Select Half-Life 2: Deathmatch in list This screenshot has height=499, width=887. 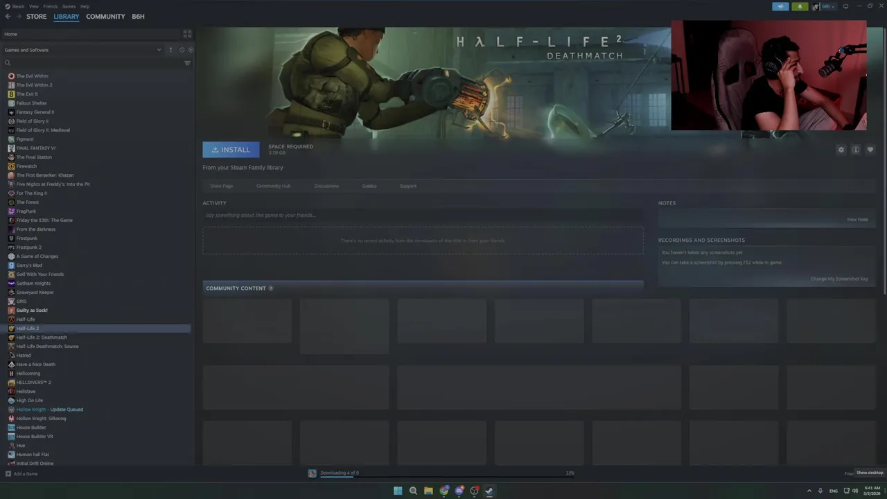point(42,338)
